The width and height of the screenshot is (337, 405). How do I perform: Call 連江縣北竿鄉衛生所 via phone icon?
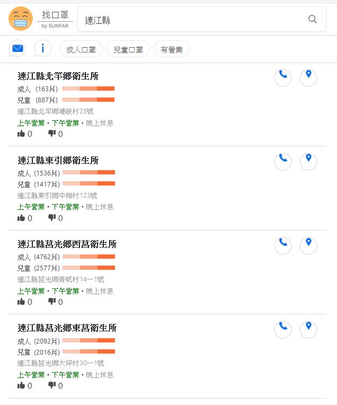(x=283, y=77)
